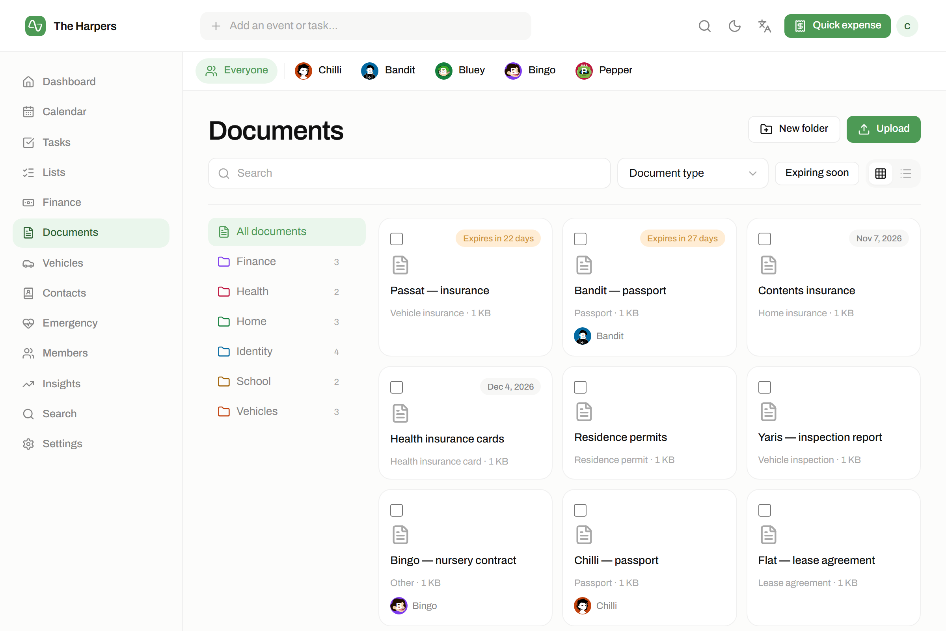This screenshot has height=631, width=946.
Task: Go to Dashboard in sidebar
Action: tap(91, 82)
